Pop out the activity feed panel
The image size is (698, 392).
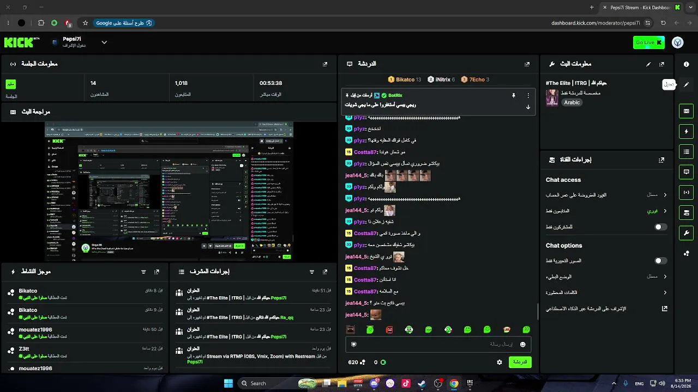coord(157,272)
